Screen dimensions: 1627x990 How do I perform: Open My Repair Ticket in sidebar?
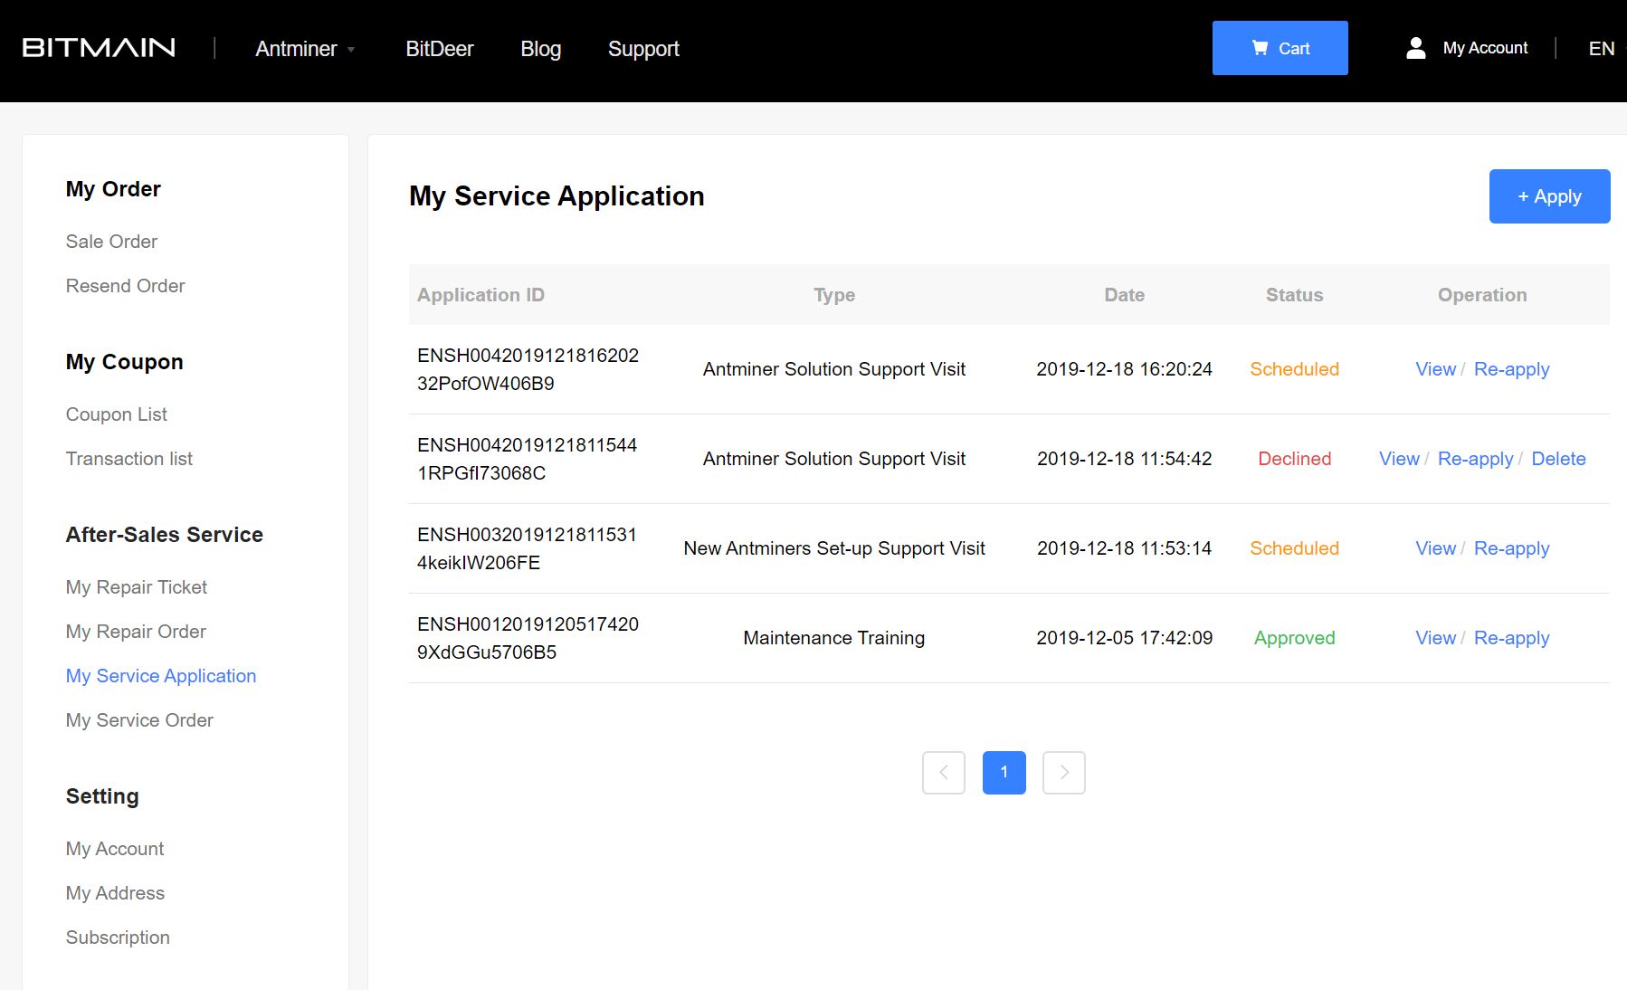(x=137, y=587)
